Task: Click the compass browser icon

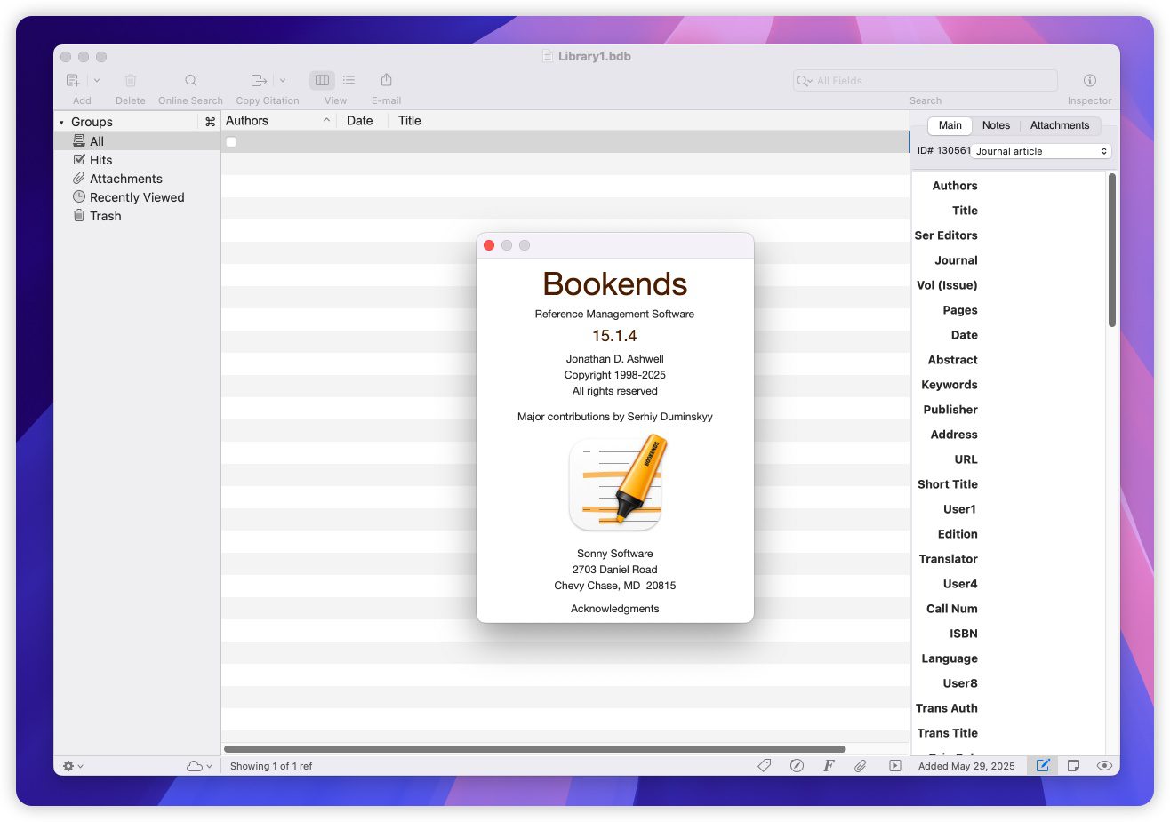Action: [797, 765]
